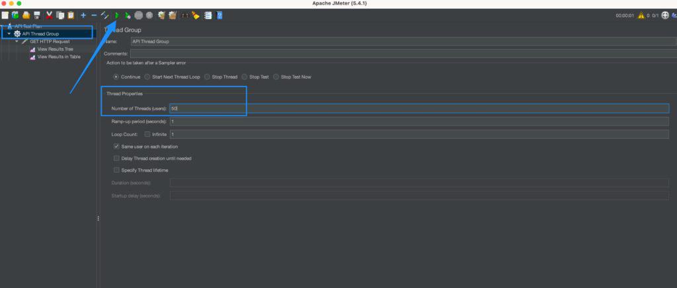677x288 pixels.
Task: Select Start Next Thread Loop option
Action: (x=147, y=77)
